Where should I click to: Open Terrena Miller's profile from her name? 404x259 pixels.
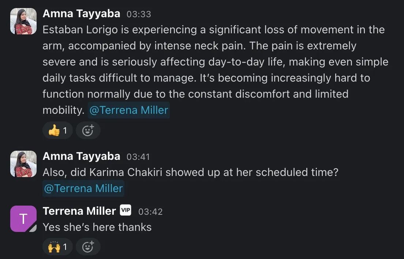coord(79,211)
